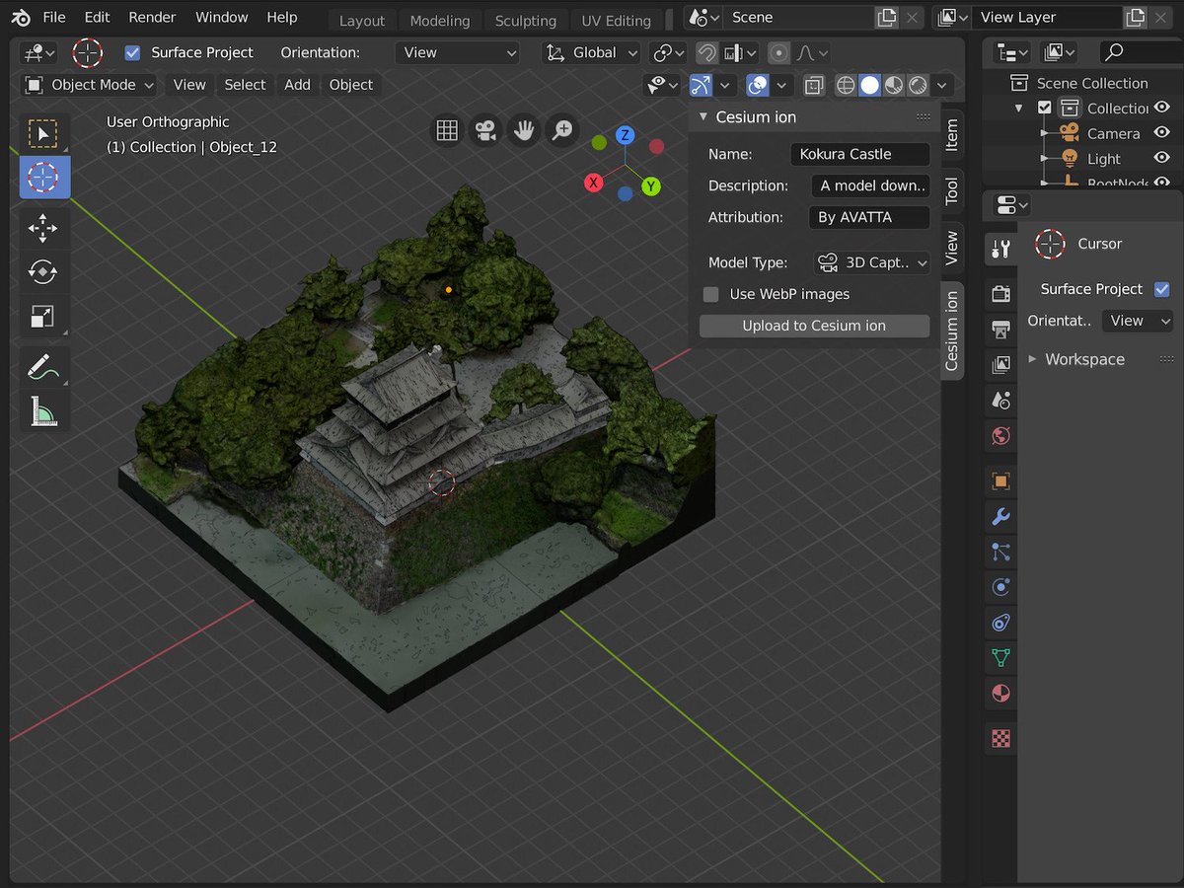The width and height of the screenshot is (1184, 888).
Task: Open the Texture properties tab
Action: 1000,738
